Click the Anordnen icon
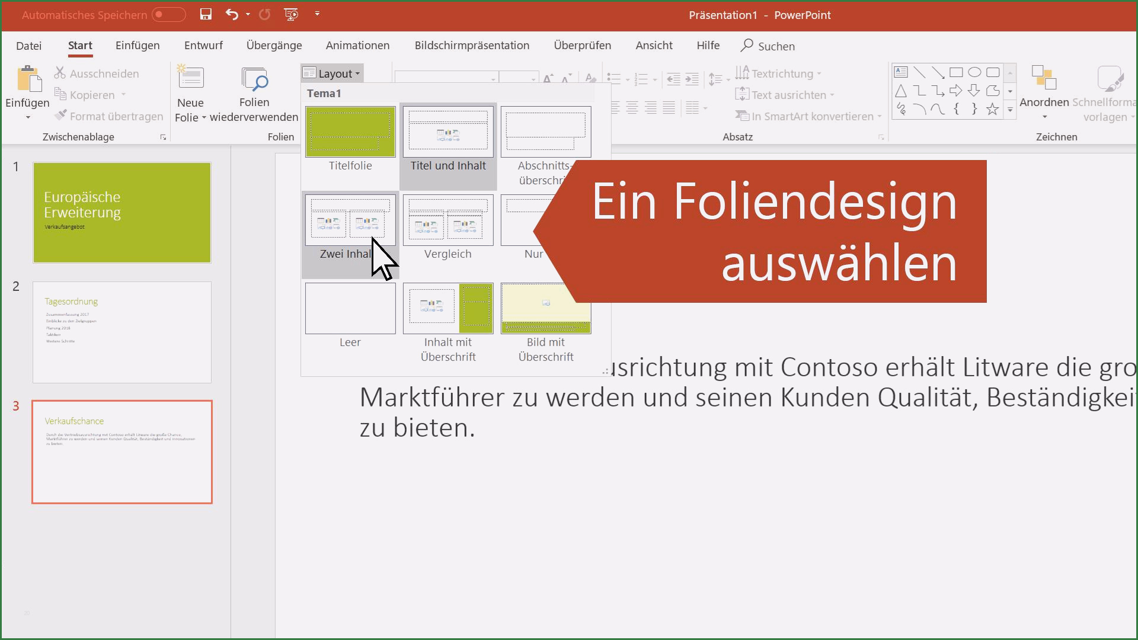This screenshot has height=640, width=1138. point(1044,78)
